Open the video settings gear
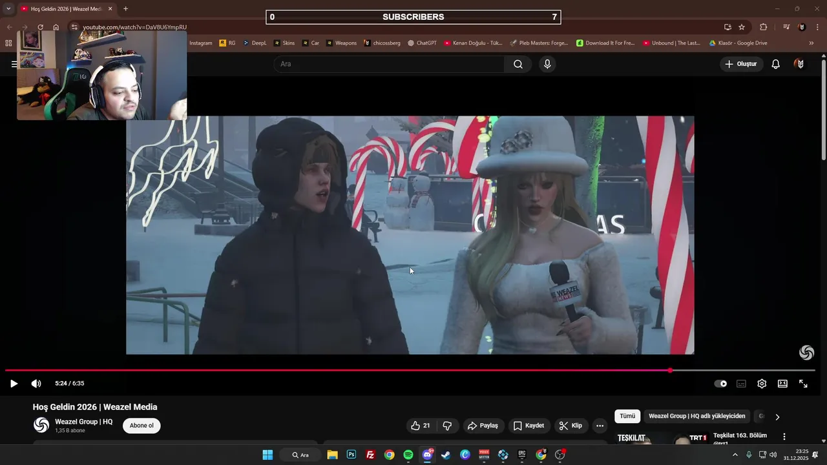This screenshot has width=827, height=465. click(x=762, y=384)
